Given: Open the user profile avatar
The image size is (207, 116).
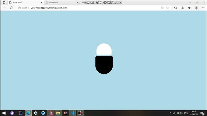Looking at the screenshot, I should point(196,8).
